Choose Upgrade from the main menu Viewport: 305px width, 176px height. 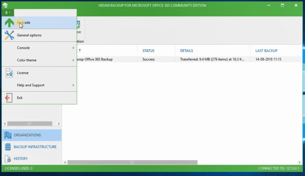click(39, 23)
